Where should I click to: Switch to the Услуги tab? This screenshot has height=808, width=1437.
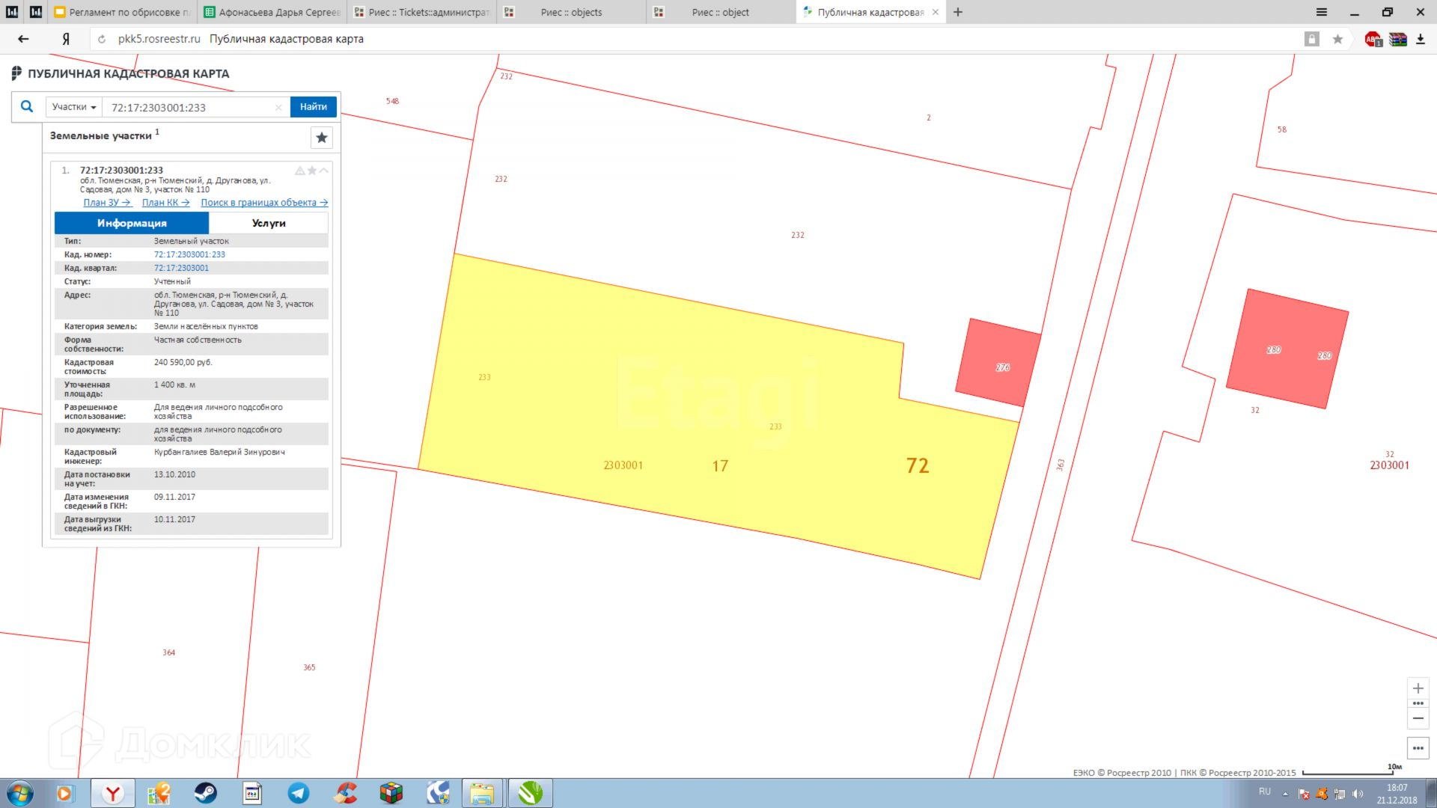coord(268,223)
